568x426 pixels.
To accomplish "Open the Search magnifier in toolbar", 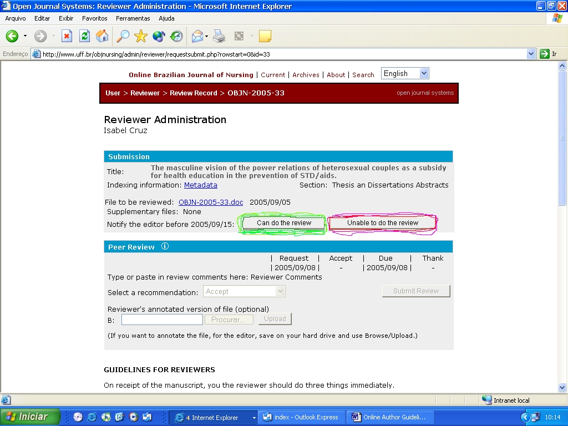I will 123,37.
